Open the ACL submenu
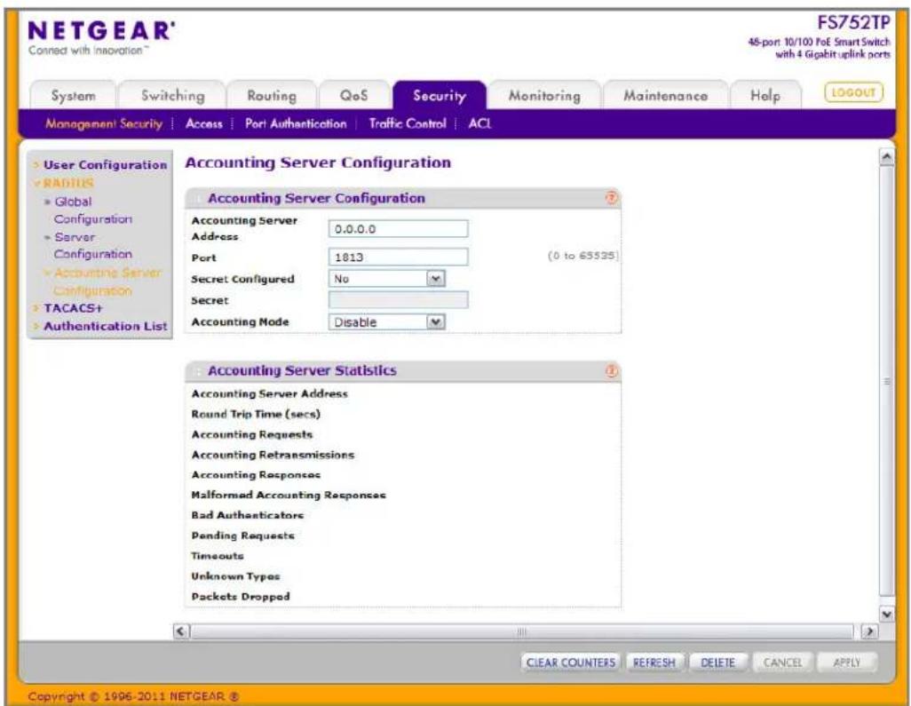 point(479,123)
